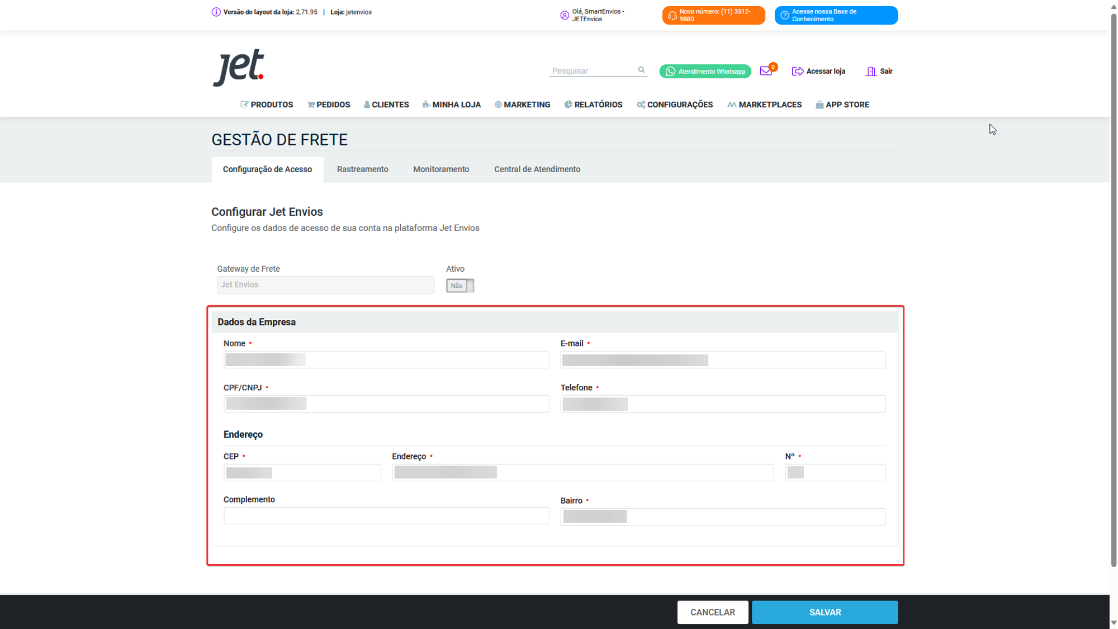Open Atendimento Whatsapp

705,71
